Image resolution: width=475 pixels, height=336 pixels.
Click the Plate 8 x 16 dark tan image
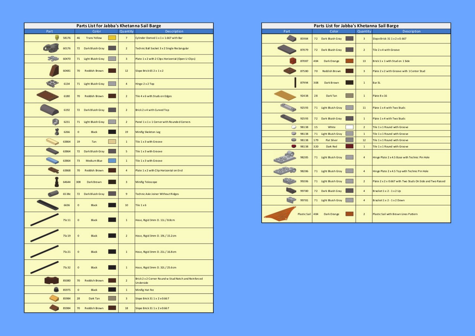tap(285, 95)
